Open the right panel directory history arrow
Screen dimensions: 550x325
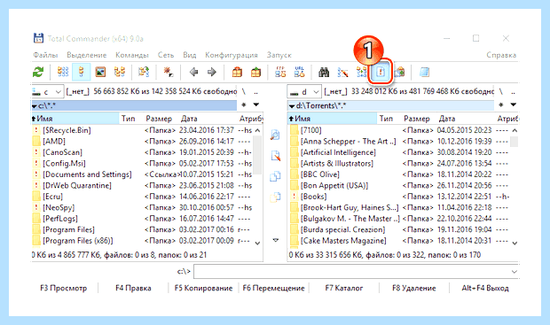coord(514,104)
